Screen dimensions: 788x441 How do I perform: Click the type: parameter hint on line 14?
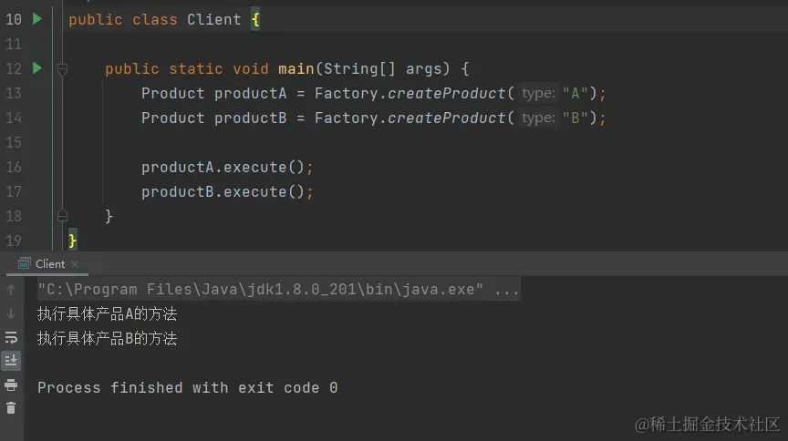click(x=538, y=118)
